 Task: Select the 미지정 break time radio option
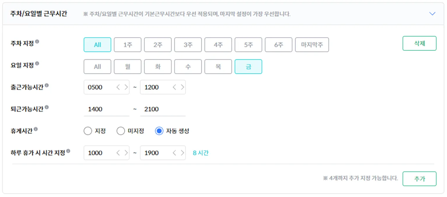[x=121, y=131]
